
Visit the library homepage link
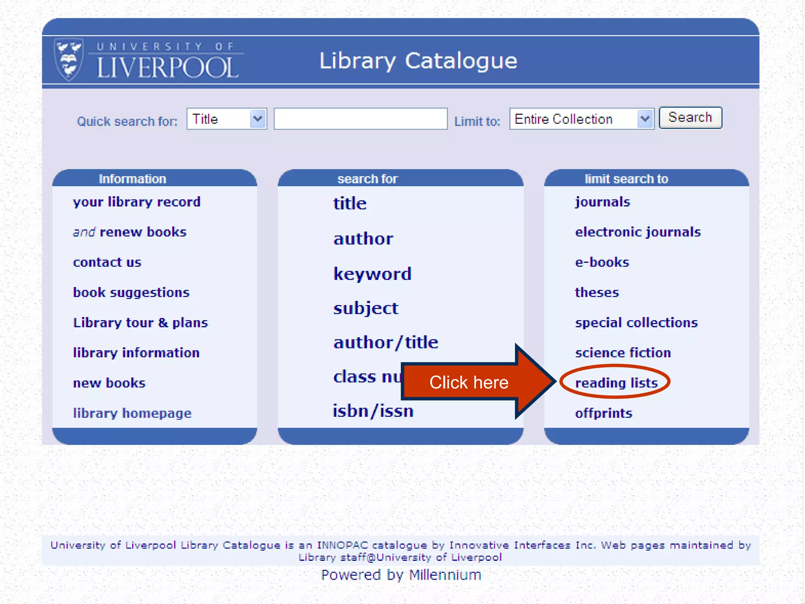tap(132, 413)
